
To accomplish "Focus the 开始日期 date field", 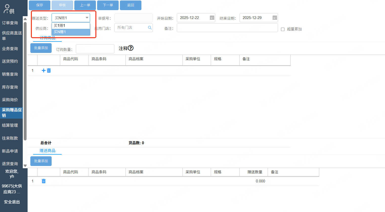I will (196, 18).
